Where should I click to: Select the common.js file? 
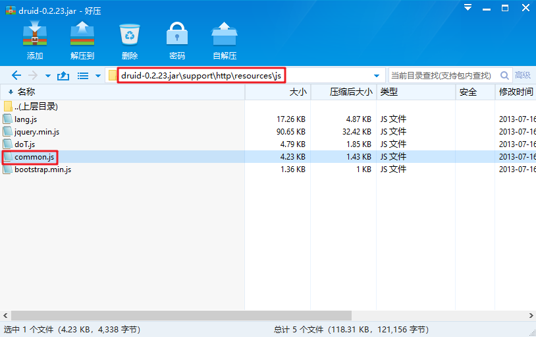34,157
